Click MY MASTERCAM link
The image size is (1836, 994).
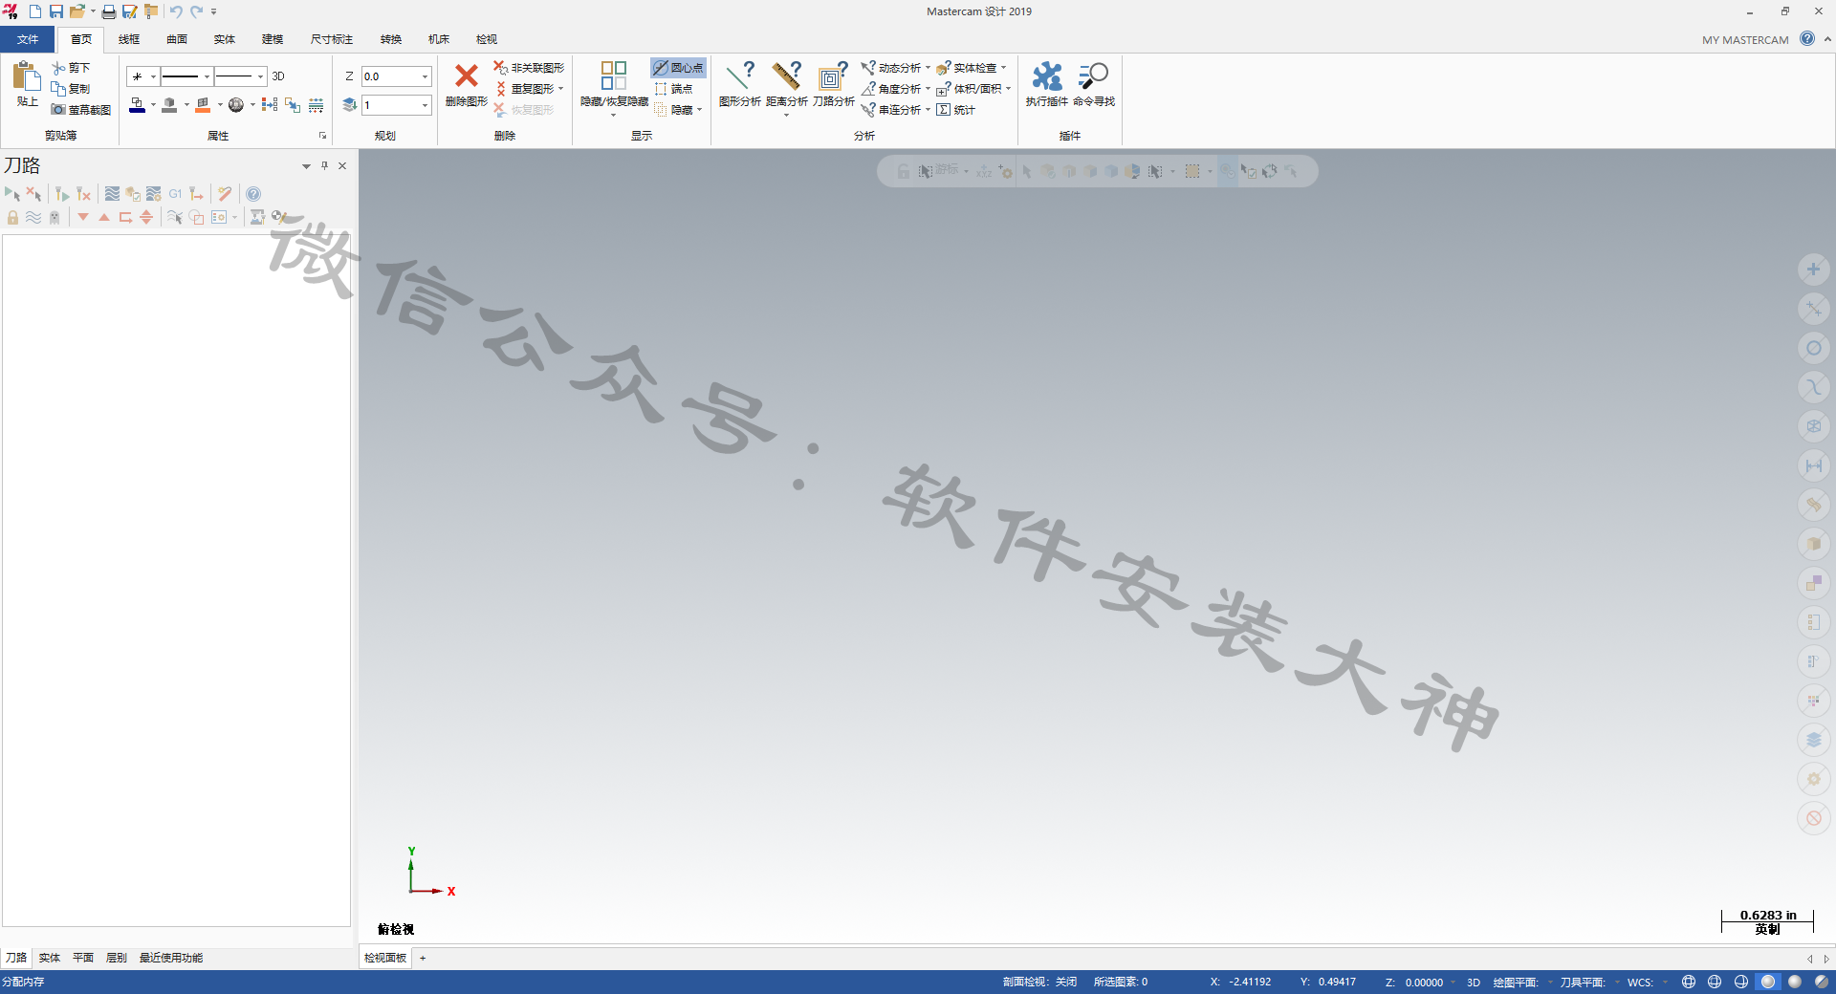[x=1745, y=40]
